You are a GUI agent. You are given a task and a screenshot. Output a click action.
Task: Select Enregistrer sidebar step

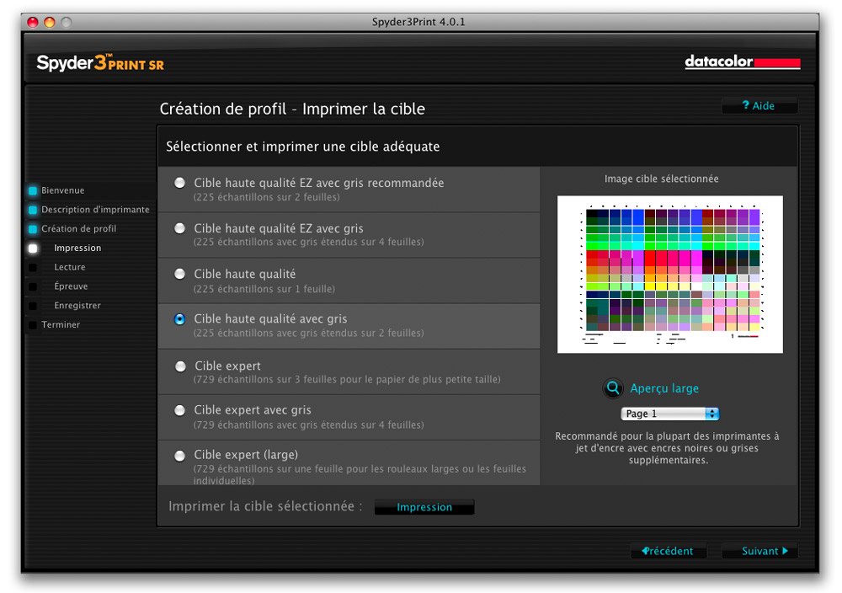pyautogui.click(x=77, y=305)
